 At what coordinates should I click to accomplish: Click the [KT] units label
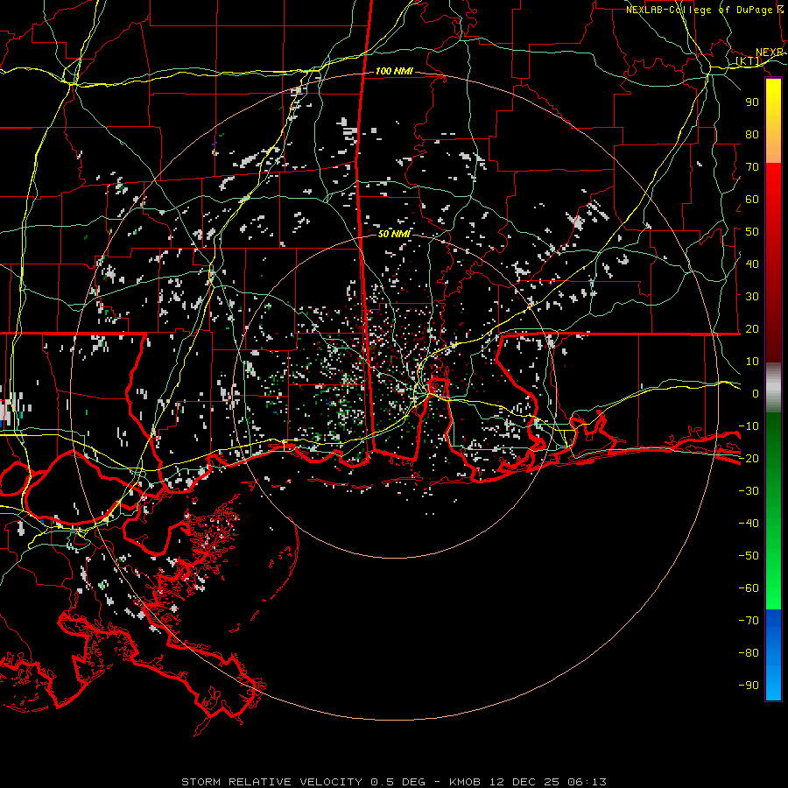tap(749, 61)
